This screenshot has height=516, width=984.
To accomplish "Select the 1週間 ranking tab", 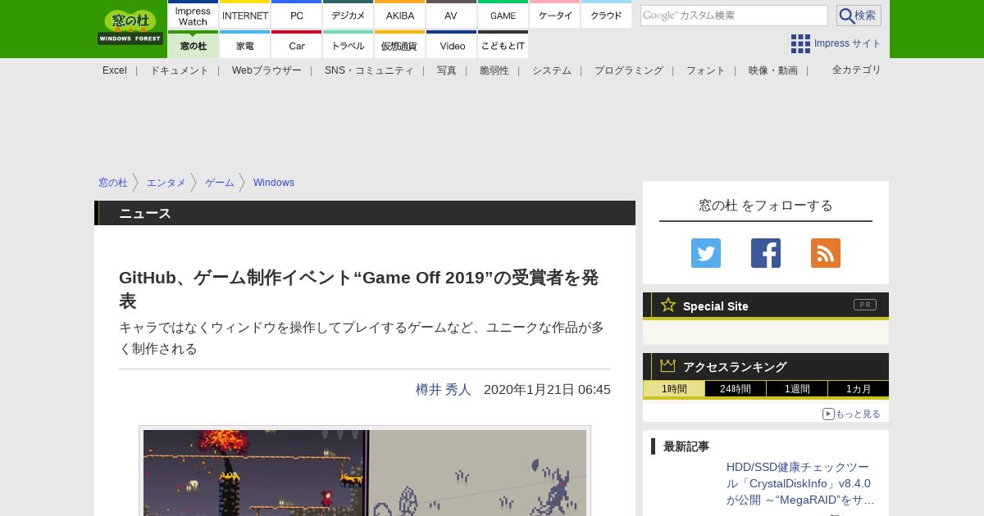I will tap(797, 389).
